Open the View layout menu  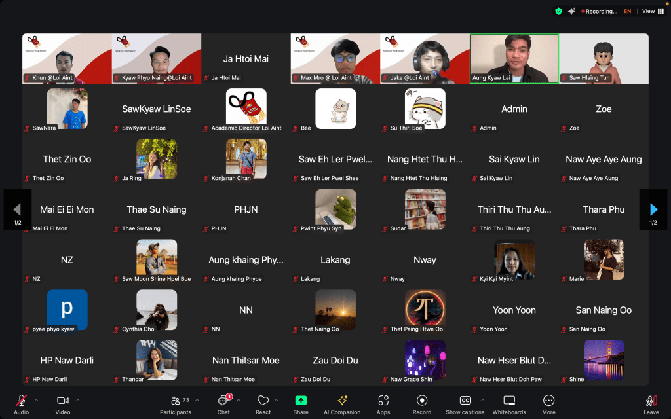(651, 11)
